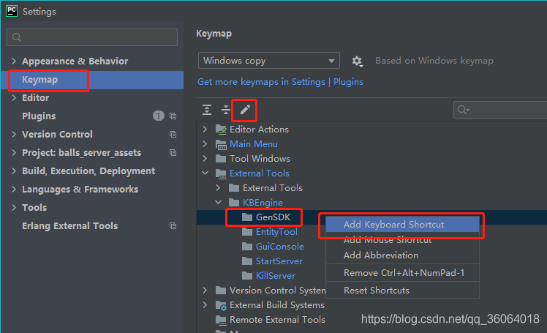Viewport: 547px width, 333px height.
Task: Click the project-level icon beside Version Control
Action: (173, 135)
